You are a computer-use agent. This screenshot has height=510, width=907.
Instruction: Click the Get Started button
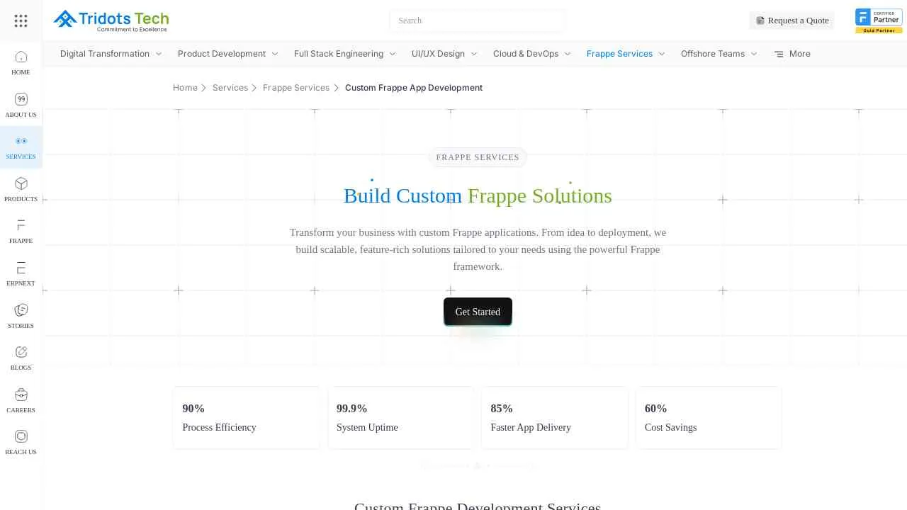click(478, 312)
